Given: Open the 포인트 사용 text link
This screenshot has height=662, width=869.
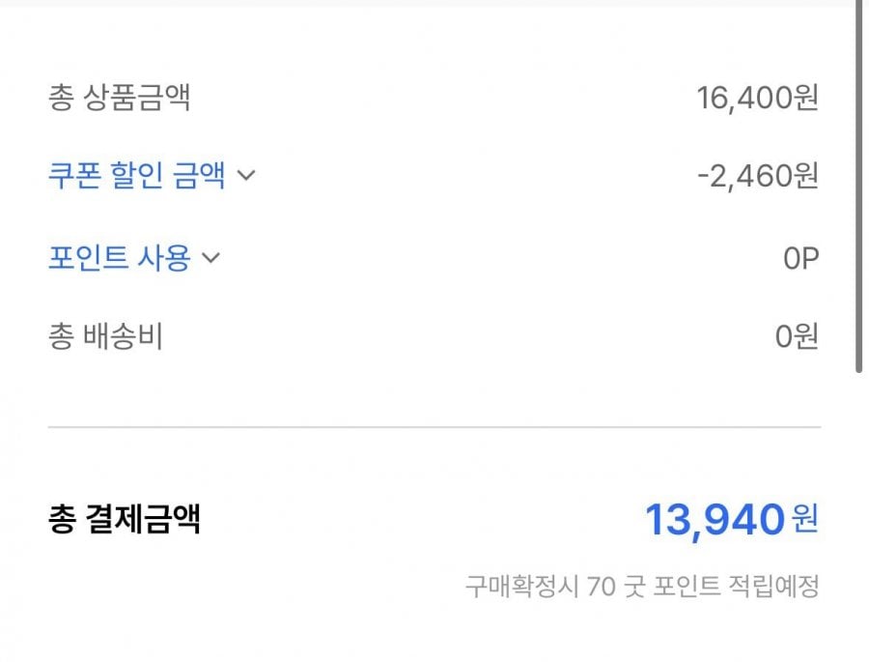Looking at the screenshot, I should (x=119, y=258).
